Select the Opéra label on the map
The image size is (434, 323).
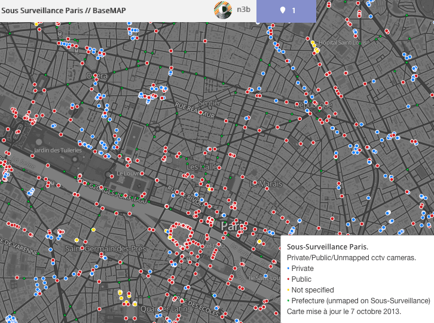[97, 76]
